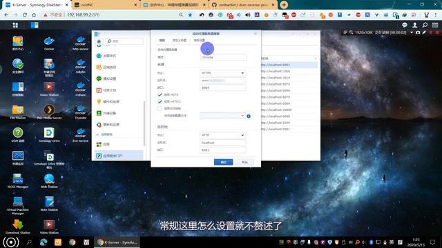Open DSM notifications speech bubble icon
Image resolution: width=442 pixels, height=248 pixels.
(405, 25)
